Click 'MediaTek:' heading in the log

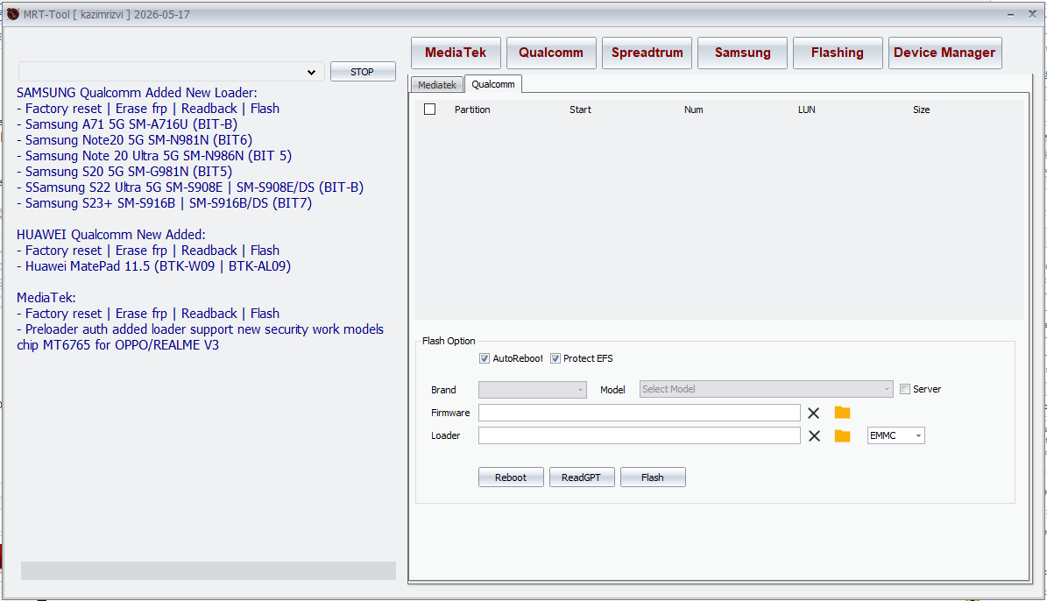coord(46,298)
